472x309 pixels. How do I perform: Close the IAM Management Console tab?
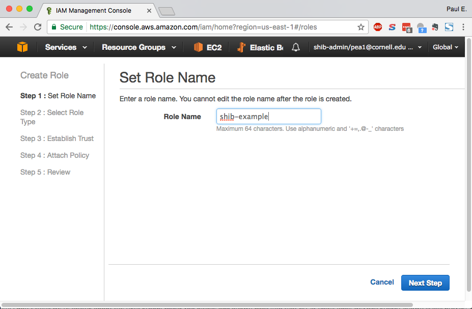pos(149,11)
